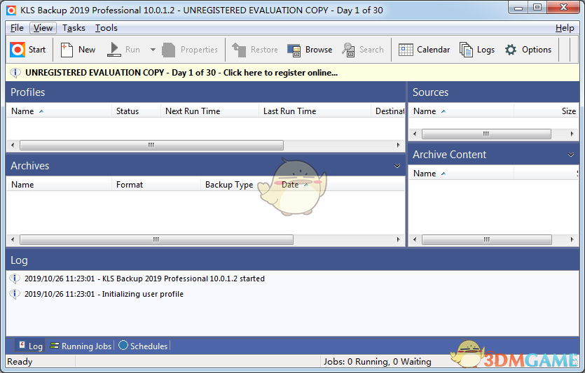
Task: Open the Tasks menu
Action: [x=74, y=28]
